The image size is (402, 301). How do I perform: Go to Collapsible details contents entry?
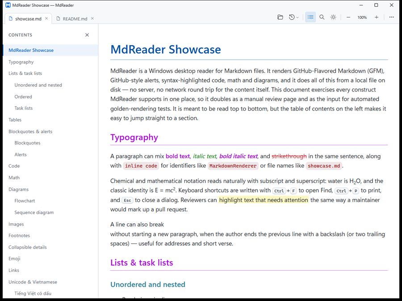click(x=50, y=247)
